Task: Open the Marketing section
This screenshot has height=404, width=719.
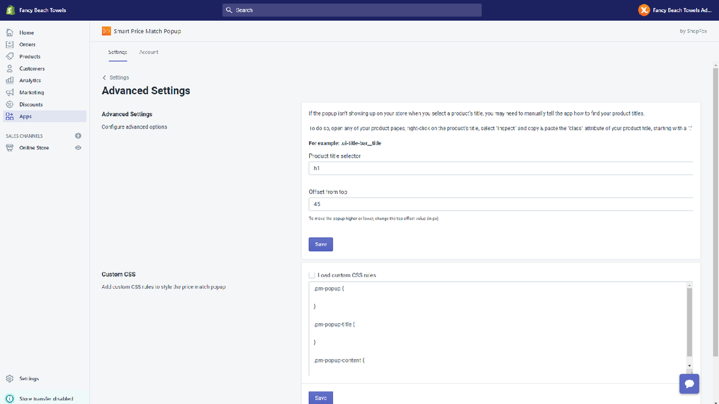Action: [x=31, y=92]
